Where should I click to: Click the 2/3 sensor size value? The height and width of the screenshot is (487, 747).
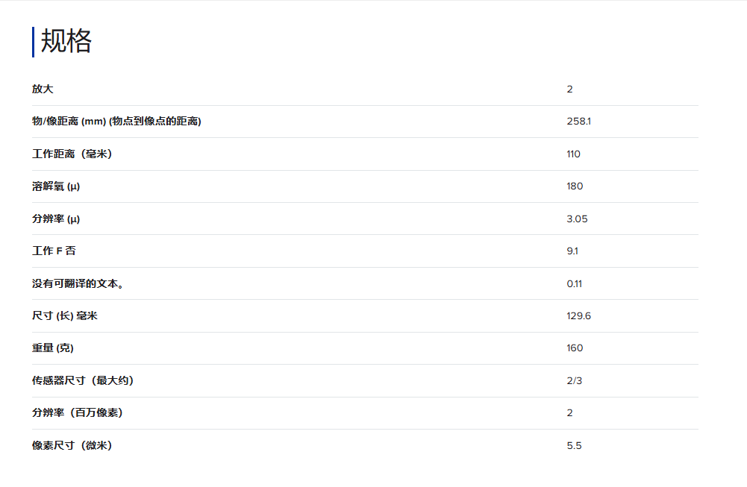[x=574, y=381]
